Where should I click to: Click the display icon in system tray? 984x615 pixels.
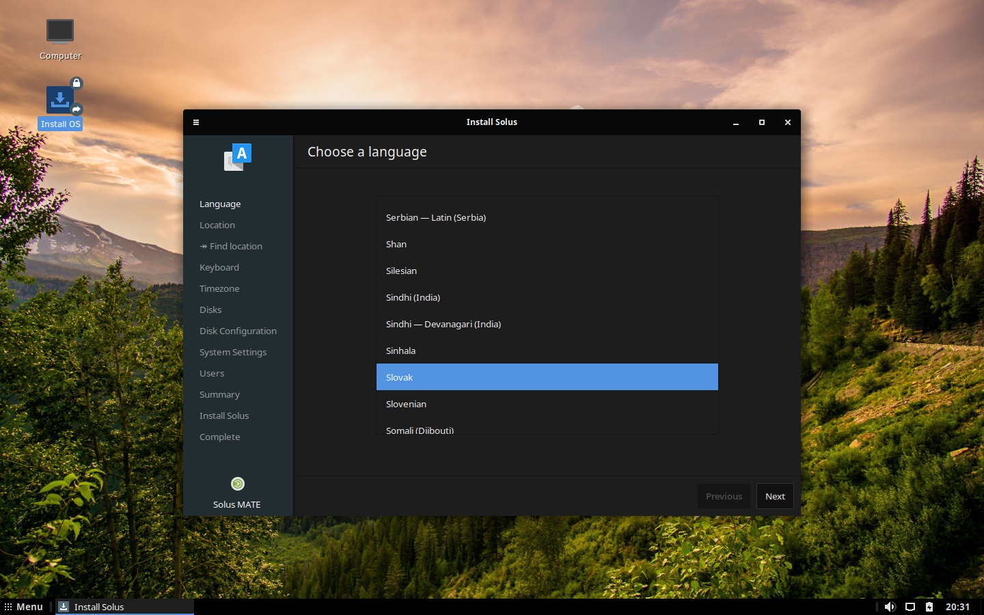point(910,607)
